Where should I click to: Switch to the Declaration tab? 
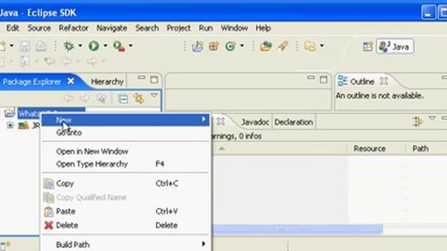point(293,123)
